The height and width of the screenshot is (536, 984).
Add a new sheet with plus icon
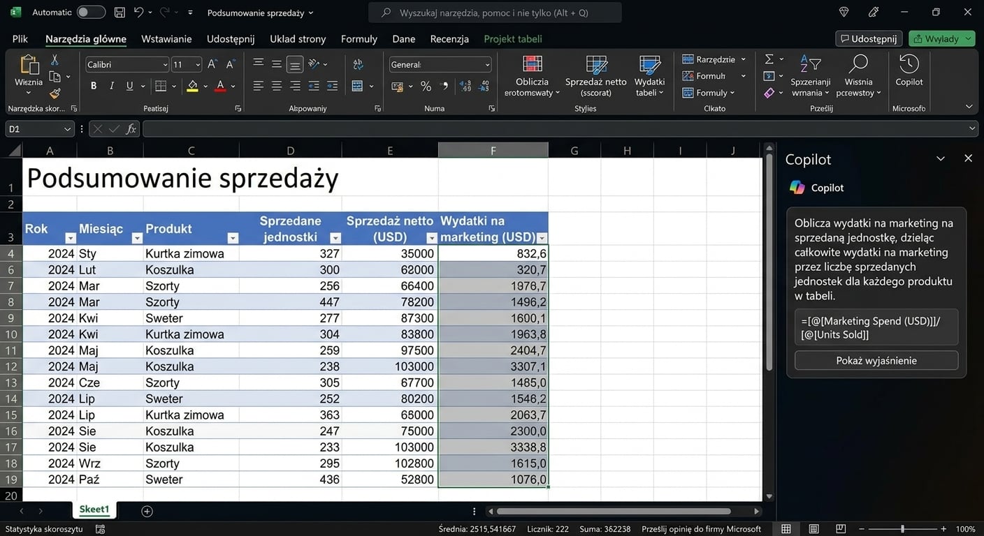pyautogui.click(x=147, y=511)
